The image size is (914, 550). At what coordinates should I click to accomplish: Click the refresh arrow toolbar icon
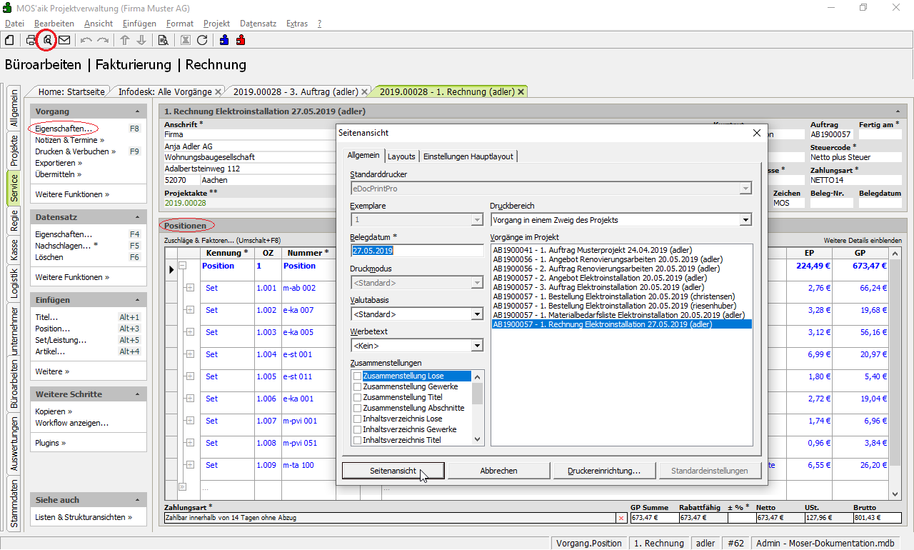(202, 40)
